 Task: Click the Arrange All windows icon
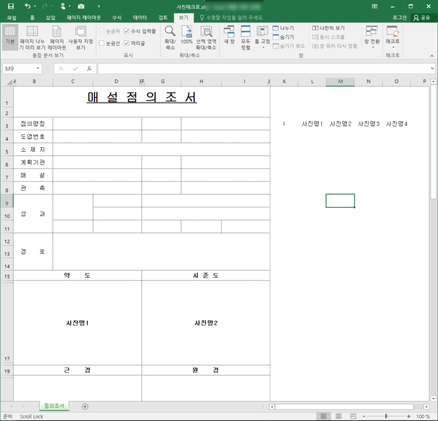pos(245,37)
